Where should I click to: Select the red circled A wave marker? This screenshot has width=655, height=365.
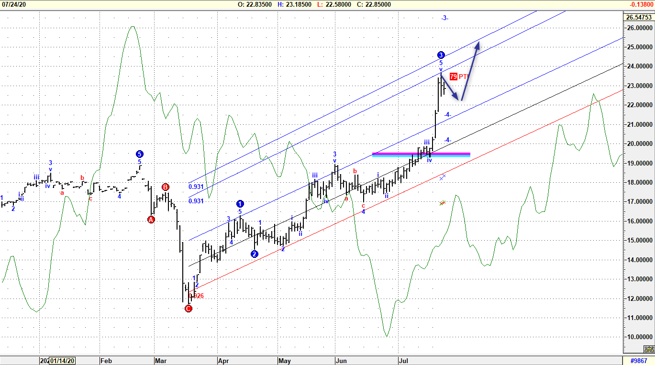coord(151,219)
